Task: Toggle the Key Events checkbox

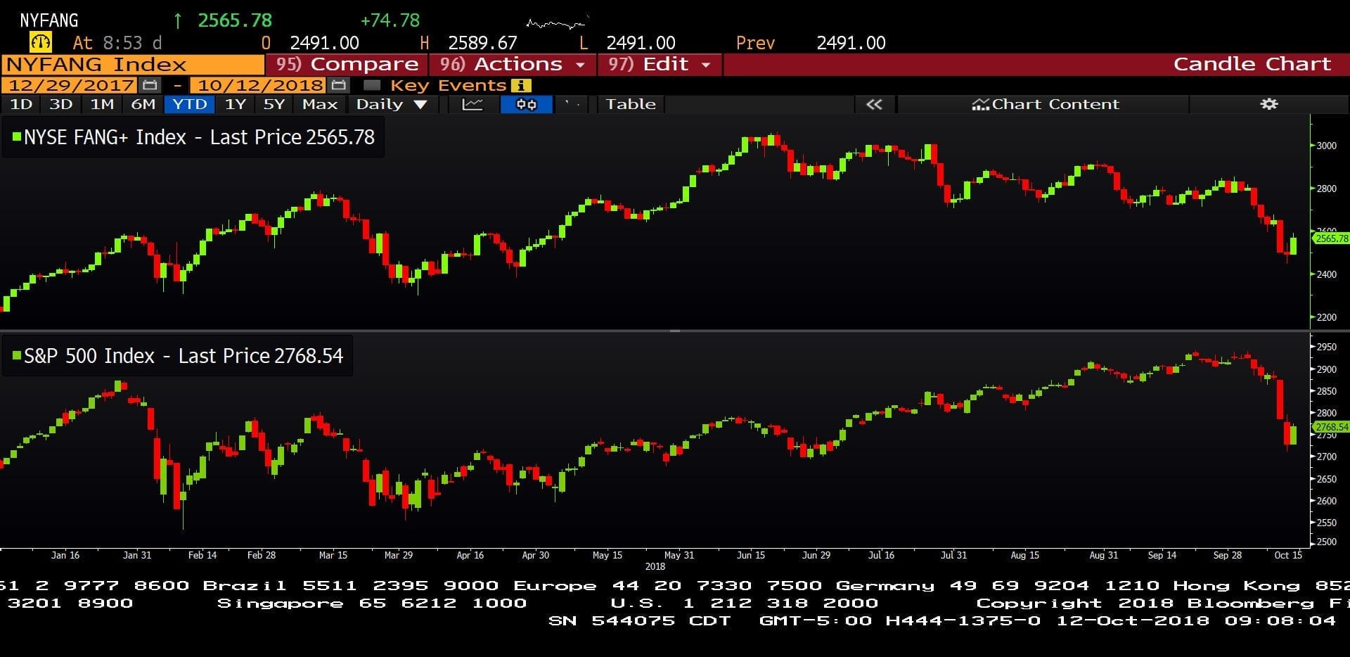Action: pyautogui.click(x=372, y=85)
